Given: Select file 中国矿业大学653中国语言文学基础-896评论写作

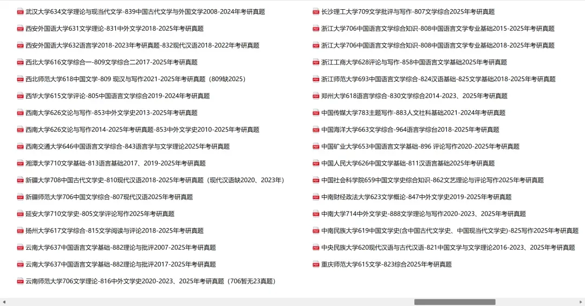Looking at the screenshot, I should (x=420, y=147).
